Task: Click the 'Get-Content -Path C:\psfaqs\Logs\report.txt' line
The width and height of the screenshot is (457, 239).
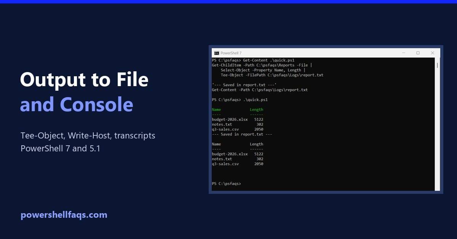Action: point(260,90)
